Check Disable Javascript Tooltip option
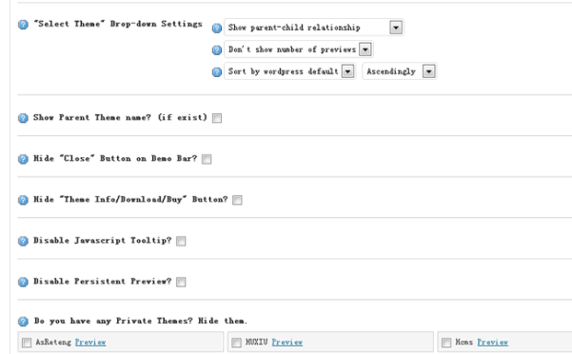Viewport: 572px width, 354px height. coord(181,241)
